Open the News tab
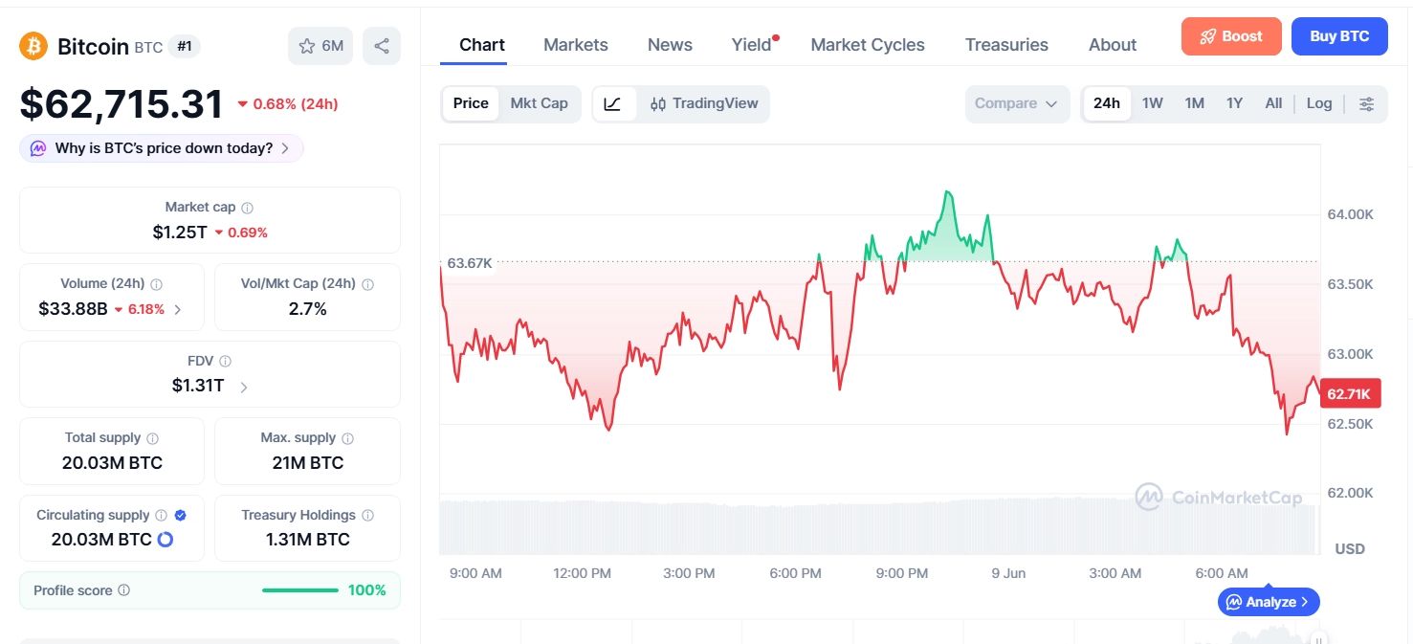The width and height of the screenshot is (1413, 644). [x=670, y=45]
